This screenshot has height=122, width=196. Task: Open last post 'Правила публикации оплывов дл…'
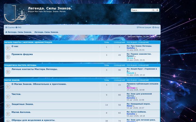(142, 85)
